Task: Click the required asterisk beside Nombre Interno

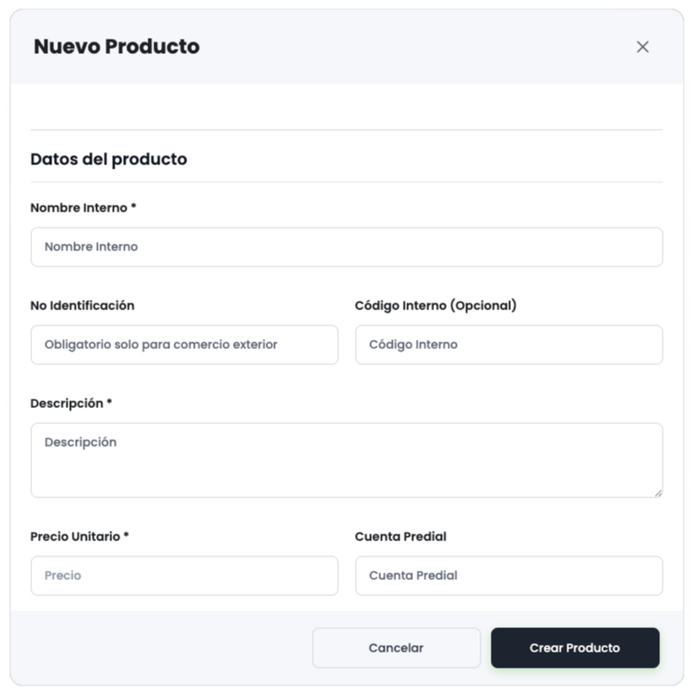Action: point(133,207)
